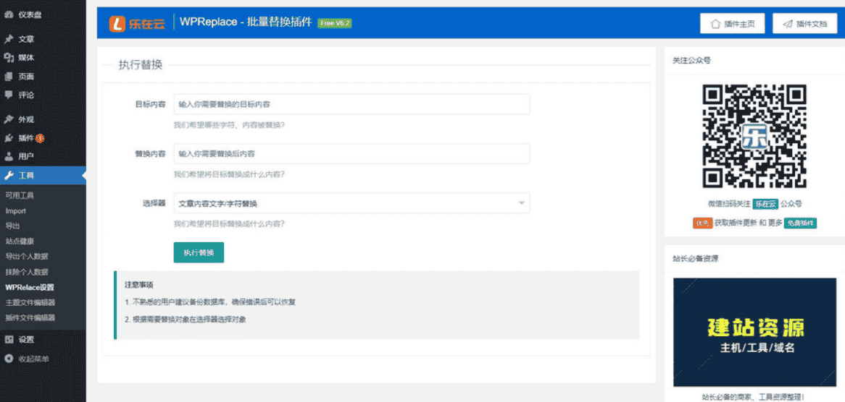Click into the 目标内容 input field
The height and width of the screenshot is (402, 845).
(x=351, y=104)
